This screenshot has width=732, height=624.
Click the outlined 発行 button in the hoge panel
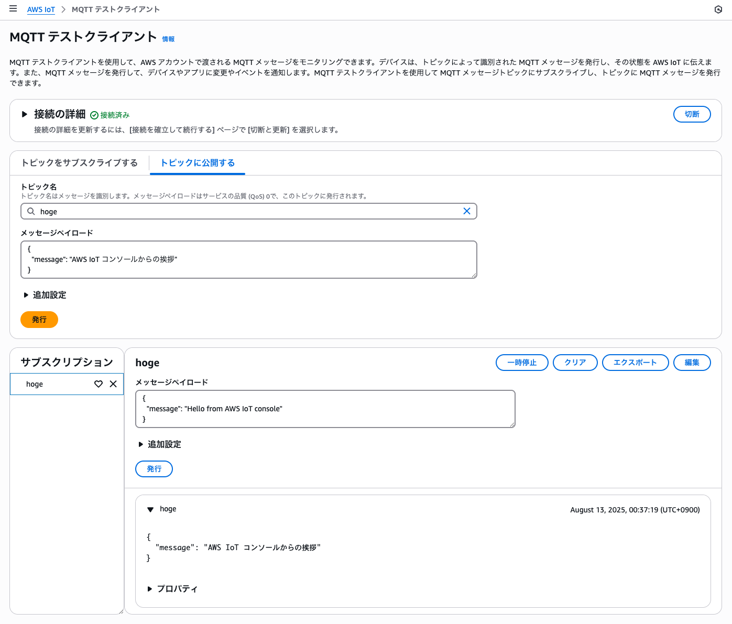pos(154,469)
